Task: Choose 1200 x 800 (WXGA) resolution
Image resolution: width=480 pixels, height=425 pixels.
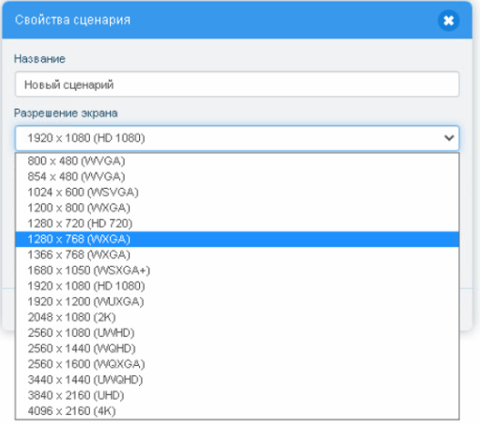Action: click(237, 208)
